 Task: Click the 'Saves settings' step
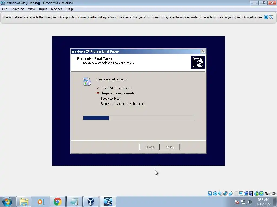click(x=110, y=99)
